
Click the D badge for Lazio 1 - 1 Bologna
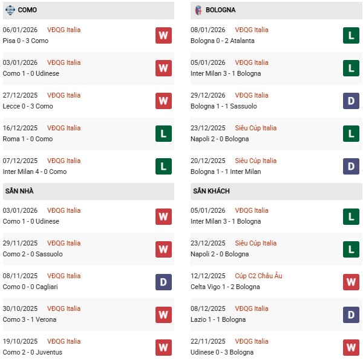(x=352, y=314)
